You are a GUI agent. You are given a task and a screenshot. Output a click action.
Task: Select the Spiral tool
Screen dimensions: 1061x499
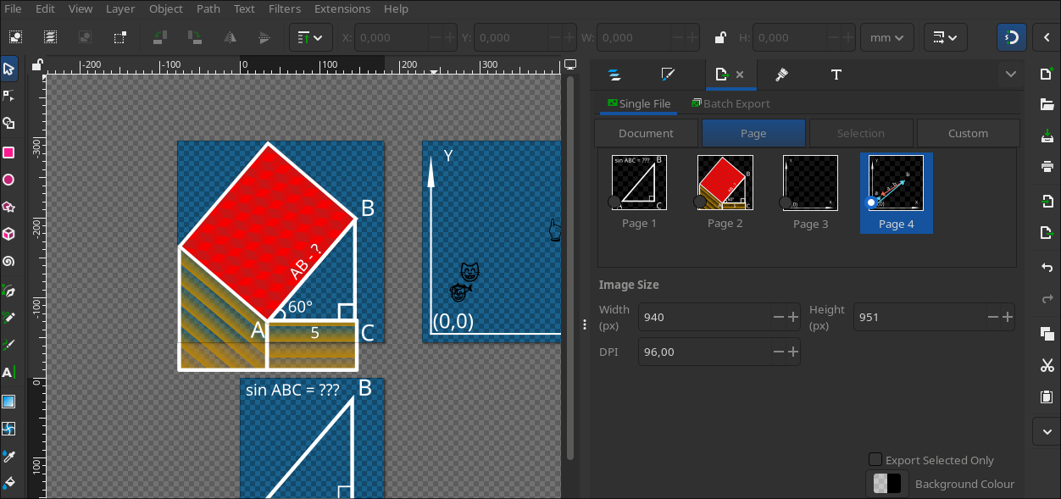[x=8, y=261]
